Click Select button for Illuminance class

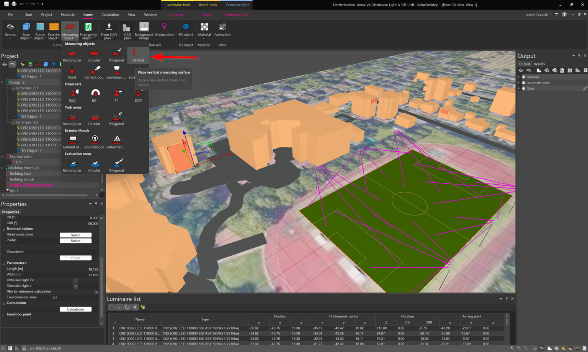point(75,235)
